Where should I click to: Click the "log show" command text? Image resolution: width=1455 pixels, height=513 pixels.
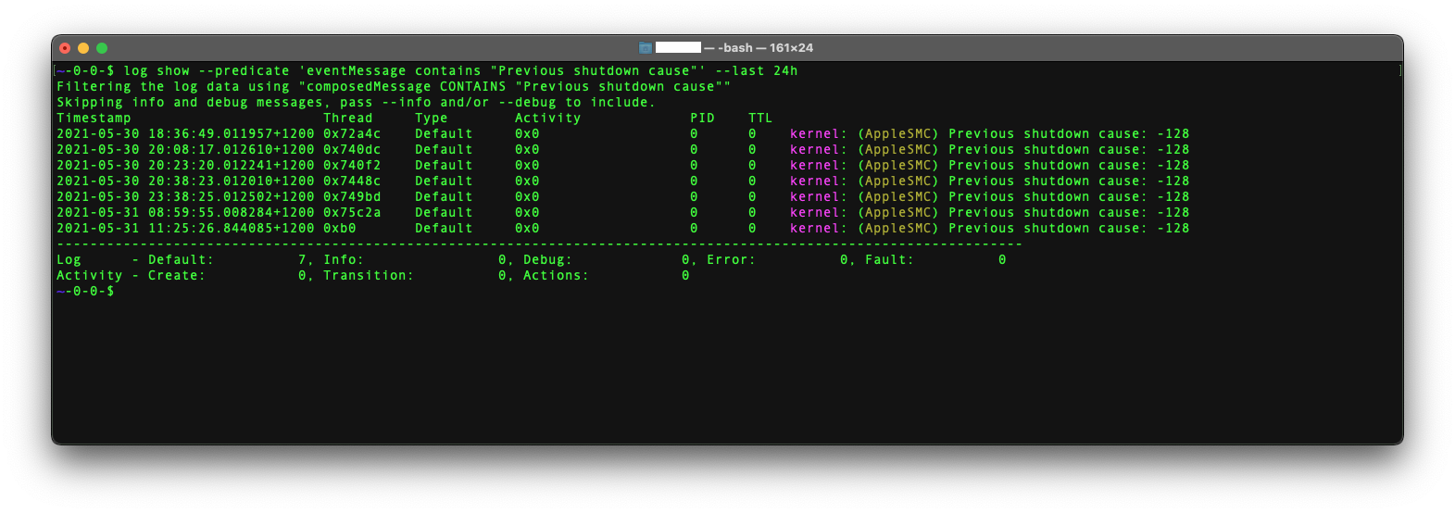pos(156,71)
